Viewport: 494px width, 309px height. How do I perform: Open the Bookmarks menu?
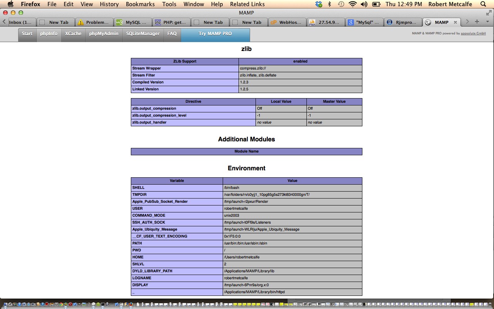click(140, 4)
